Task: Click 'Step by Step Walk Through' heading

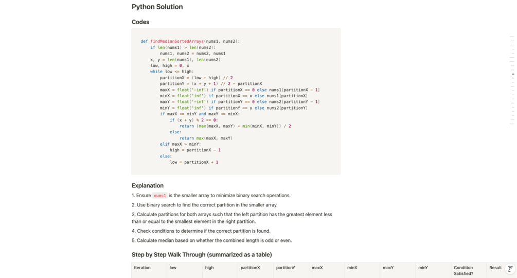Action: [x=202, y=255]
